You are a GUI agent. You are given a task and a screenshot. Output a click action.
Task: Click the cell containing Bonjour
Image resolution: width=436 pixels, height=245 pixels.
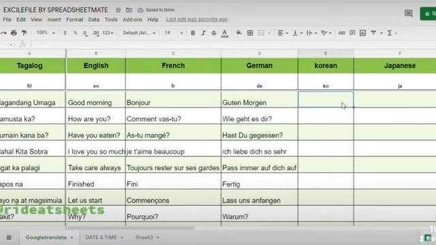173,99
